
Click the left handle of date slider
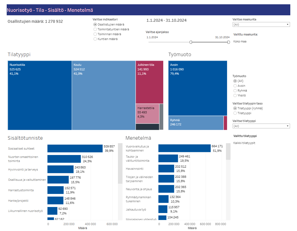click(x=191, y=42)
